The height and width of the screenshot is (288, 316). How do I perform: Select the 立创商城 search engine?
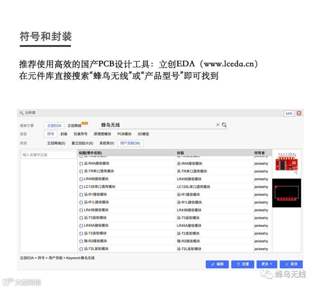click(74, 126)
